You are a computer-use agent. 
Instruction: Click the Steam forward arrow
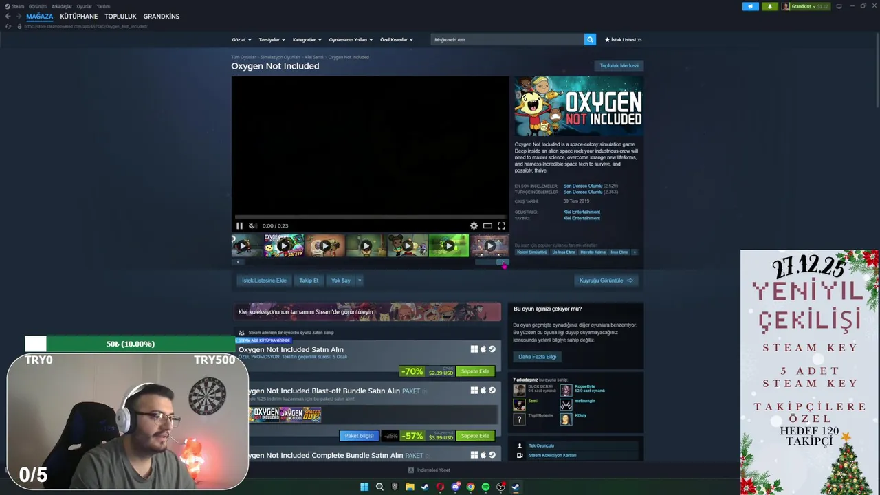[x=18, y=16]
